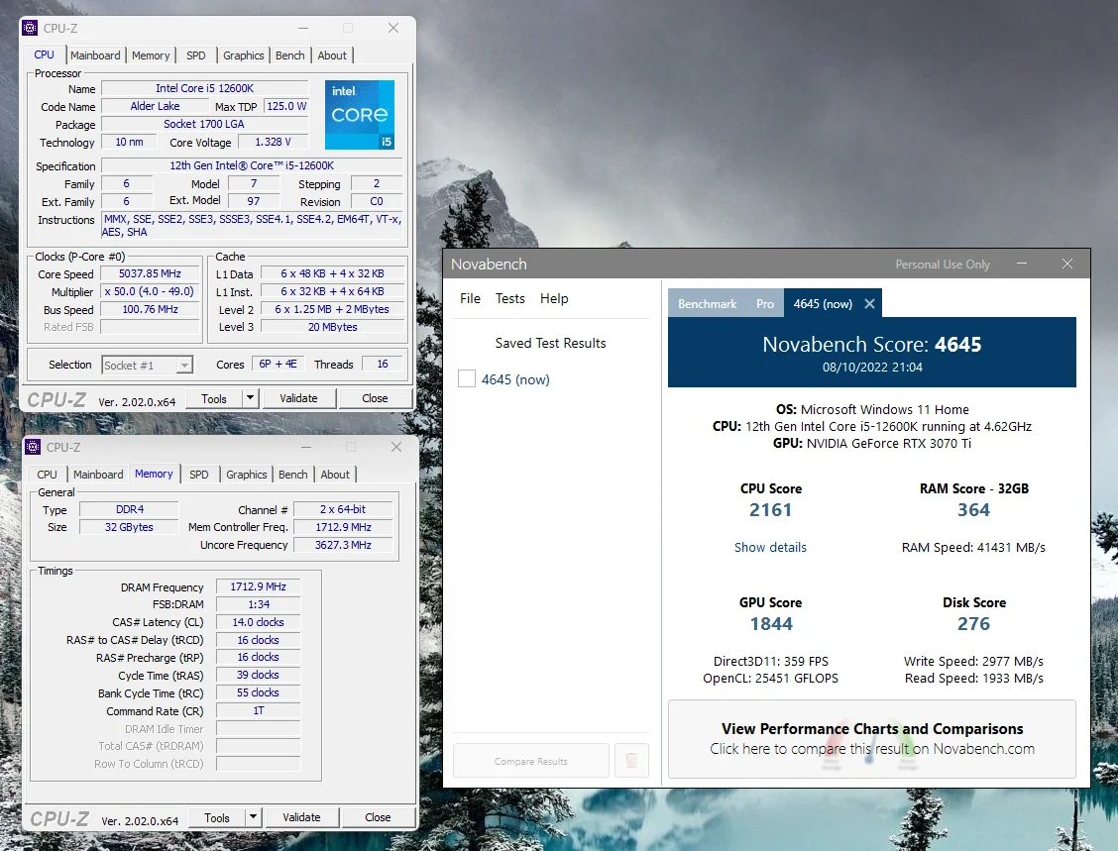This screenshot has width=1118, height=851.
Task: Click Show details under CPU Score
Action: pyautogui.click(x=770, y=548)
